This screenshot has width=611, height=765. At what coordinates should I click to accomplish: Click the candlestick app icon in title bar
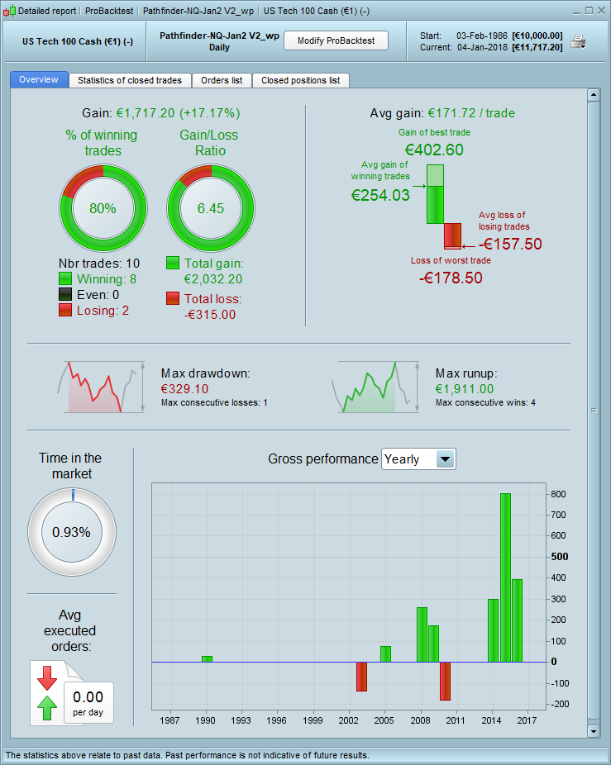click(x=9, y=11)
